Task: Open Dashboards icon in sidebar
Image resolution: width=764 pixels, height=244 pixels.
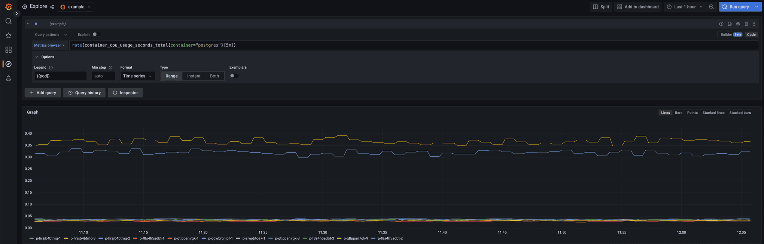Action: (8, 50)
